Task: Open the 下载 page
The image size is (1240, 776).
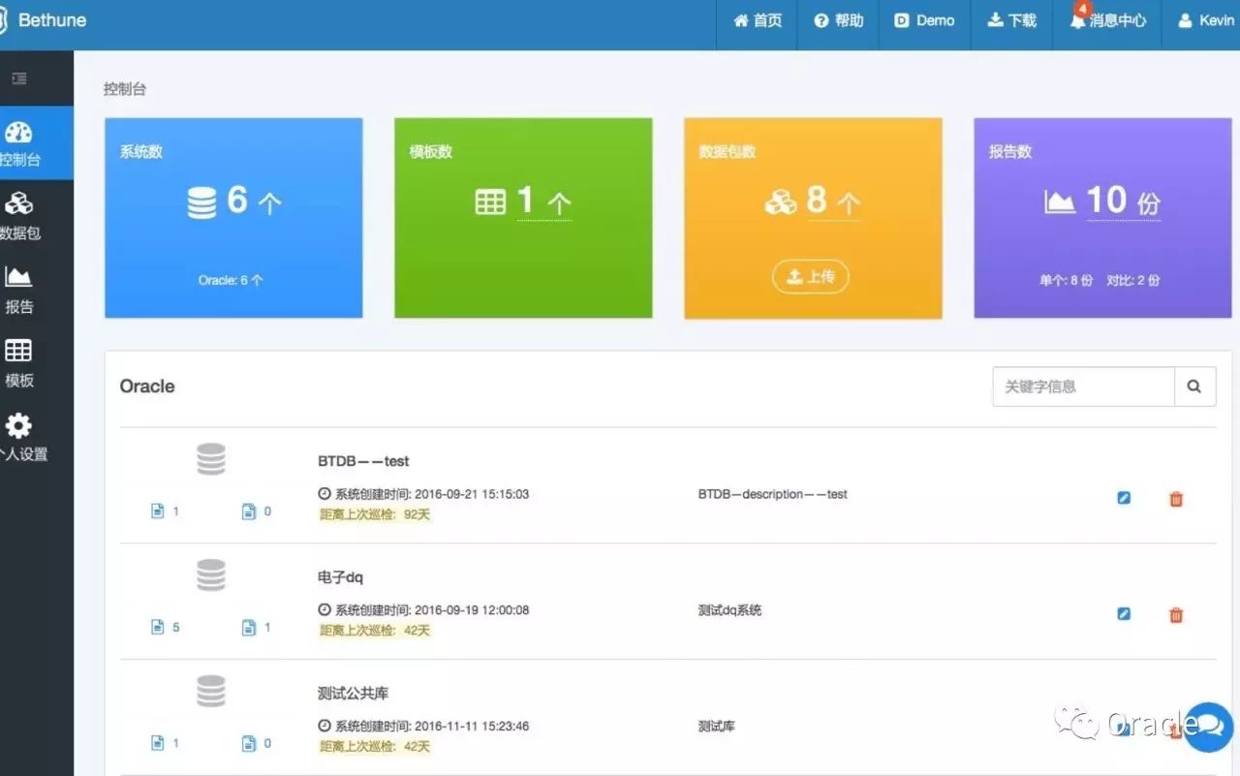Action: coord(1011,20)
